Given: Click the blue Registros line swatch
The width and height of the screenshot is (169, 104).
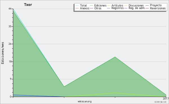Looking at the screenshot, I should click(109, 8).
